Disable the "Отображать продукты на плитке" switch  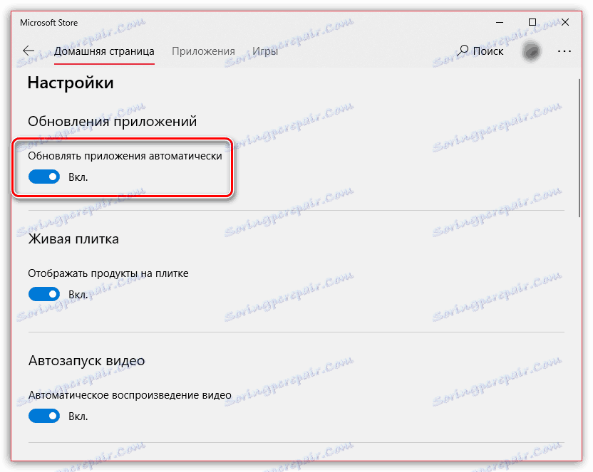click(44, 294)
